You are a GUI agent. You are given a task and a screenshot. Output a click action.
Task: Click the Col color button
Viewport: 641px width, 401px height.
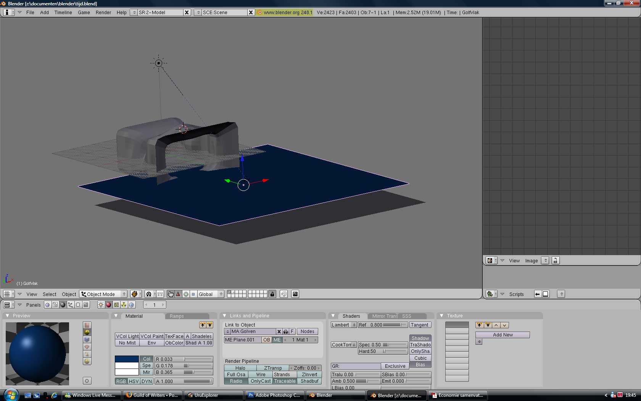[x=147, y=359]
